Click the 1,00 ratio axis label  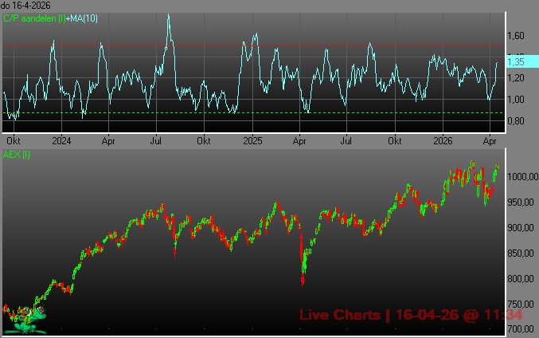coord(516,100)
